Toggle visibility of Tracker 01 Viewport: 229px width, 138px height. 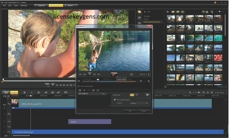pos(80,93)
